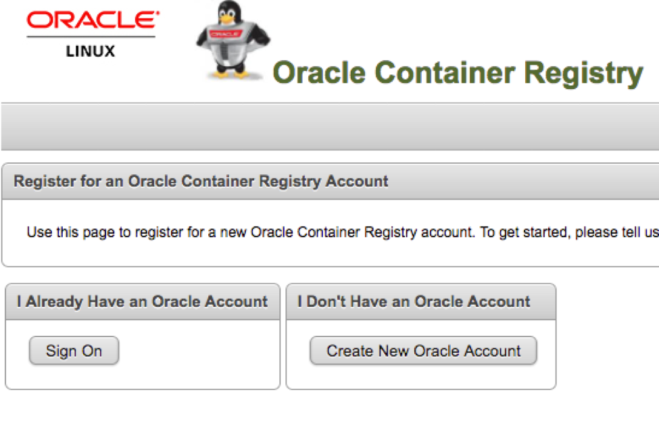659x425 pixels.
Task: Click the penguin's orange feet
Action: click(x=230, y=74)
